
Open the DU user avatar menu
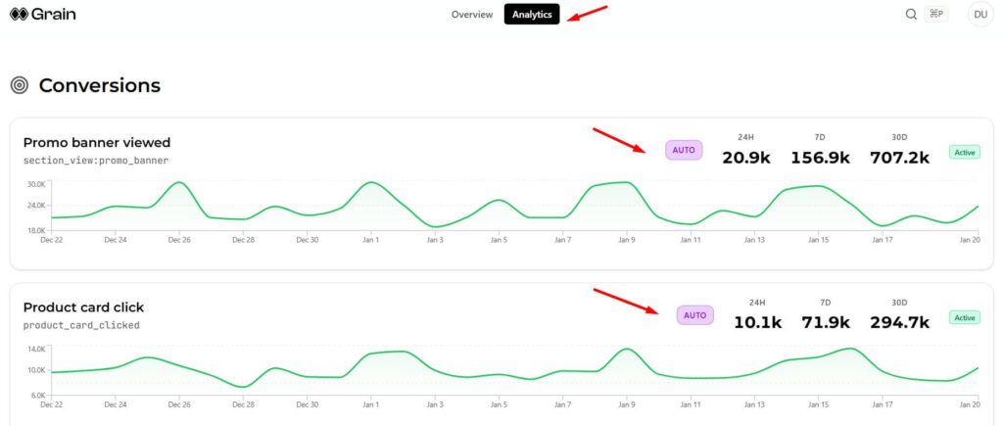(979, 14)
